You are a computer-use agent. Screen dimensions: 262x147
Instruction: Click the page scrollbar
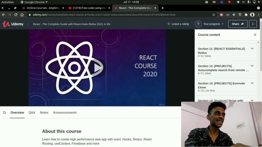point(261,45)
